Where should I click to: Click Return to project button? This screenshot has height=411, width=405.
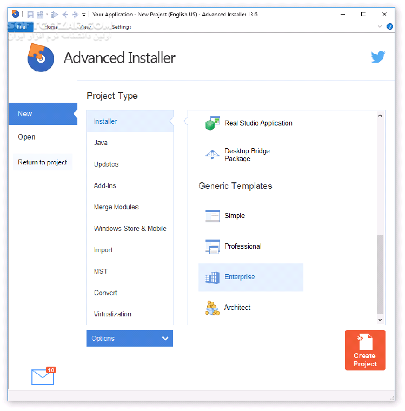click(x=43, y=162)
